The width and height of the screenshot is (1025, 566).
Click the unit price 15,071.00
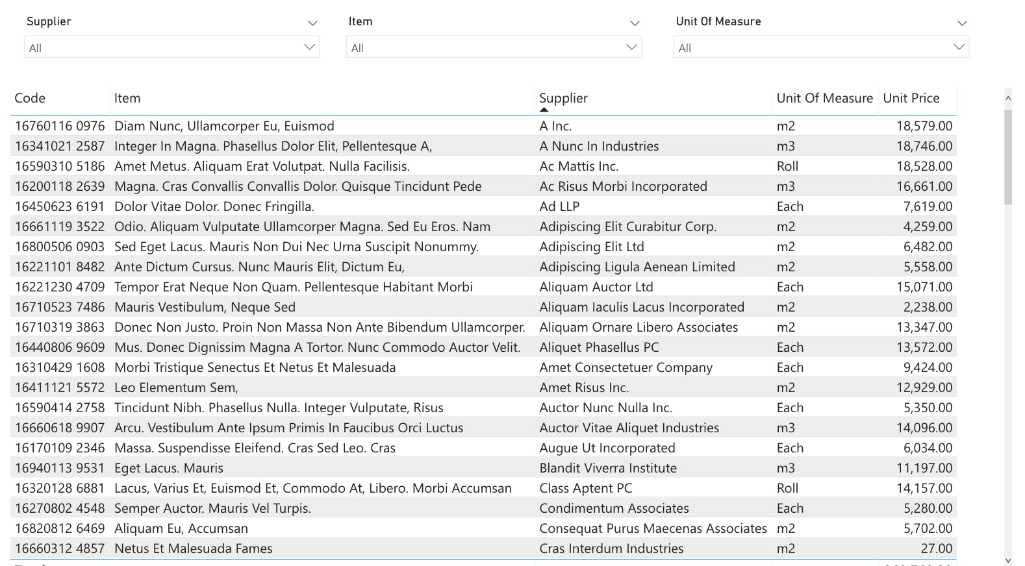pyautogui.click(x=924, y=287)
